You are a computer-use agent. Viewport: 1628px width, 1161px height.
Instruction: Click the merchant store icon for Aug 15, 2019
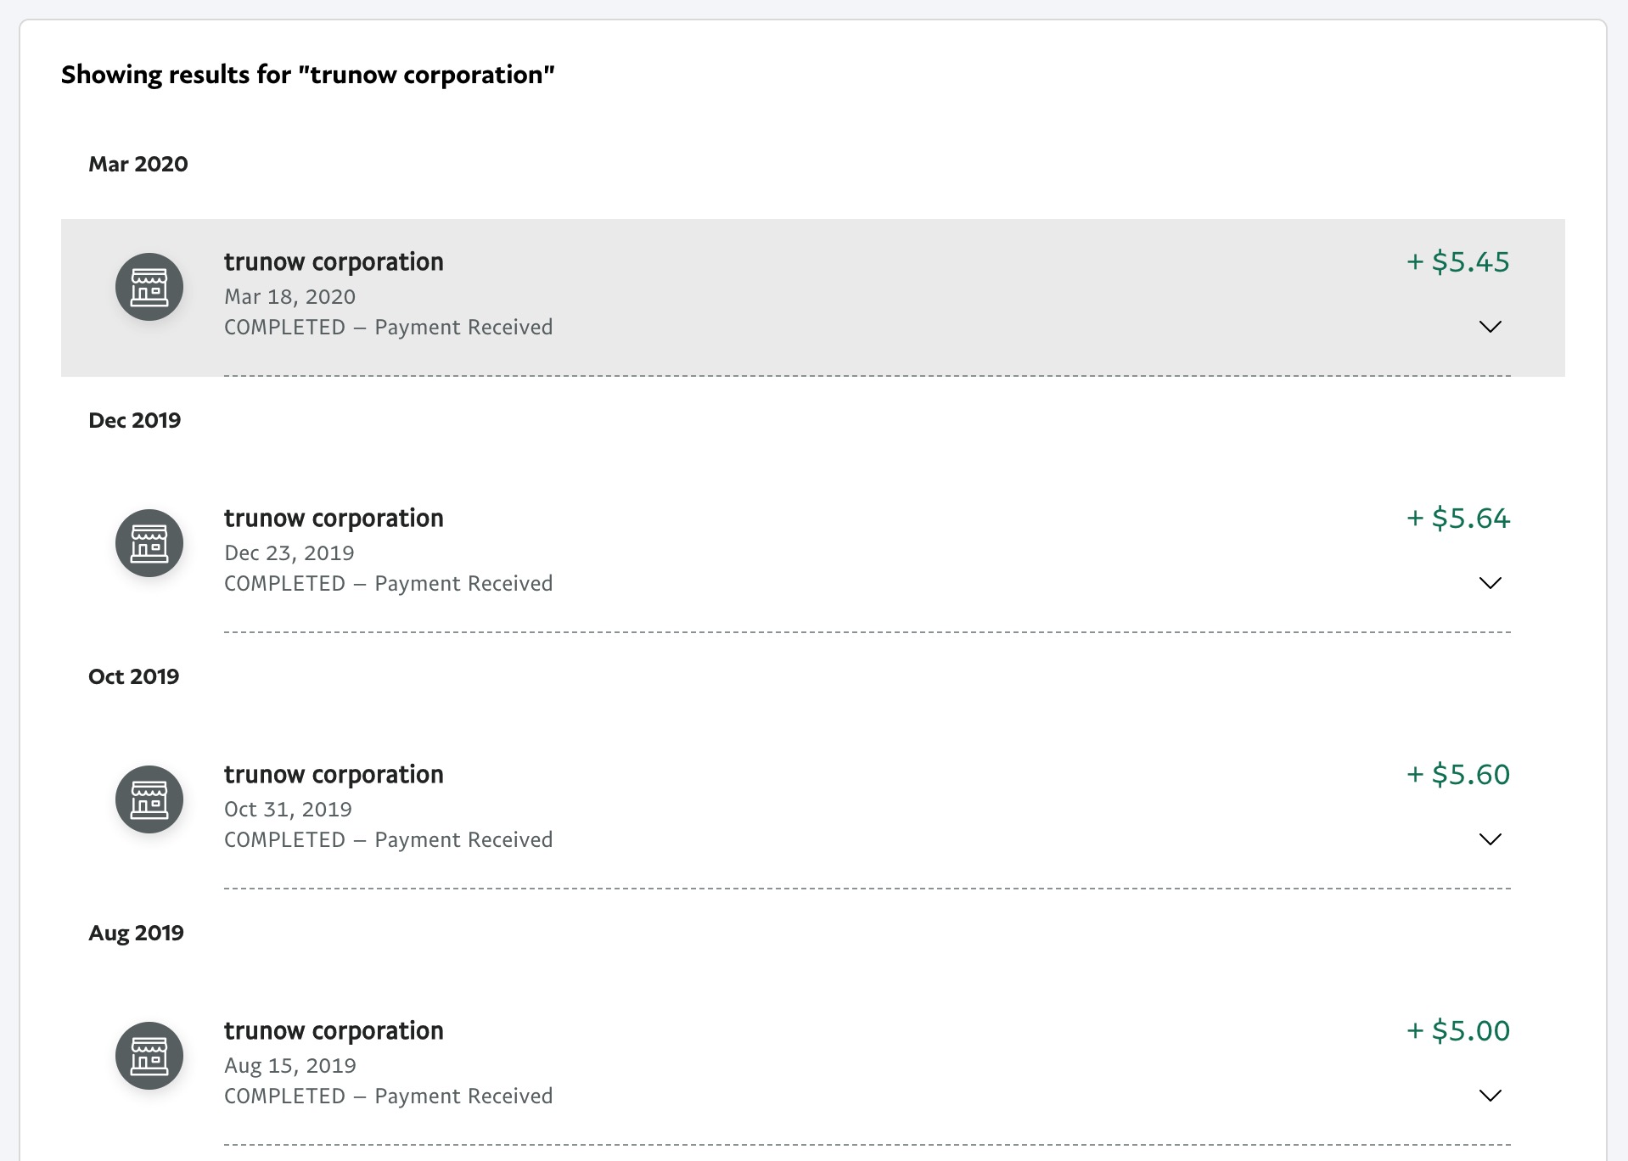[x=149, y=1056]
